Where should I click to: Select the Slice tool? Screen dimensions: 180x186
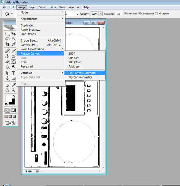[13, 44]
